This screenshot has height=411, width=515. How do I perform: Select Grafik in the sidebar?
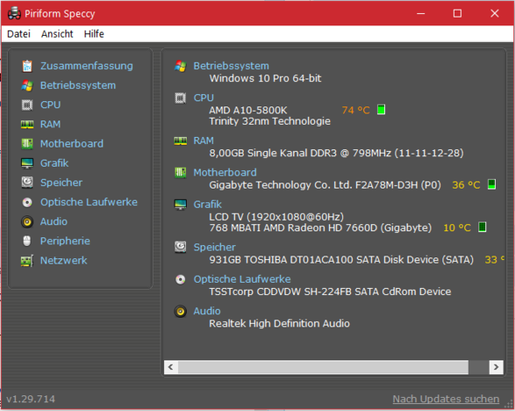(54, 163)
